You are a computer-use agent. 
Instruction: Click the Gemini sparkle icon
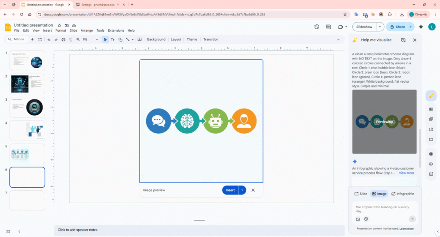(x=421, y=27)
